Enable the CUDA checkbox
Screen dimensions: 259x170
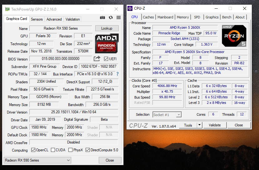(x=53, y=150)
